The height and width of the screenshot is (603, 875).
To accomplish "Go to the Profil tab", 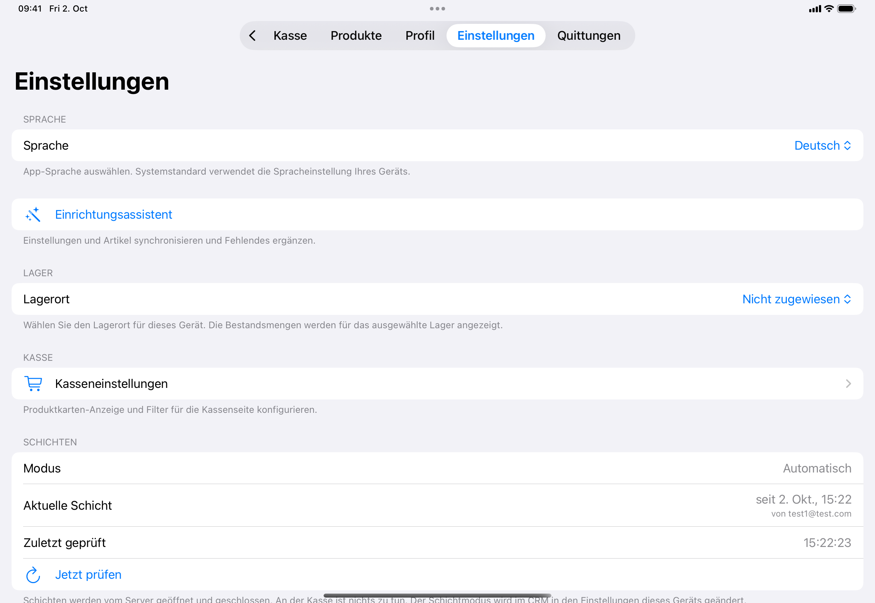I will tap(420, 35).
